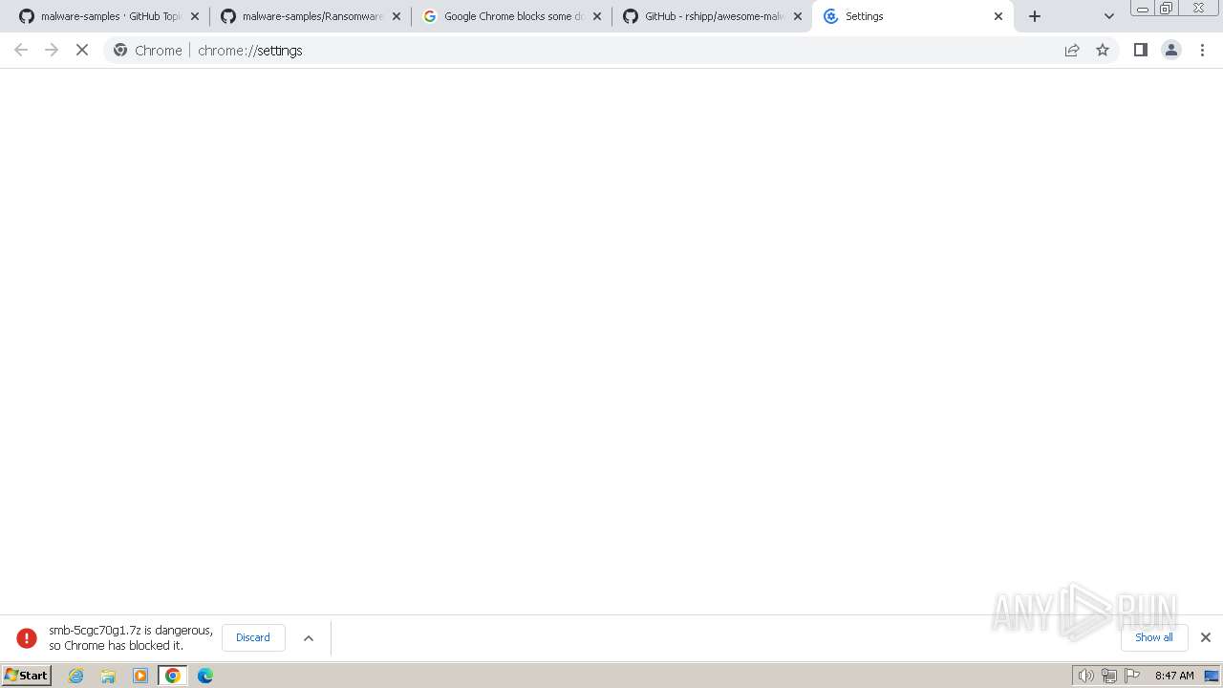Click the Chrome site info icon
The height and width of the screenshot is (688, 1223).
point(120,50)
